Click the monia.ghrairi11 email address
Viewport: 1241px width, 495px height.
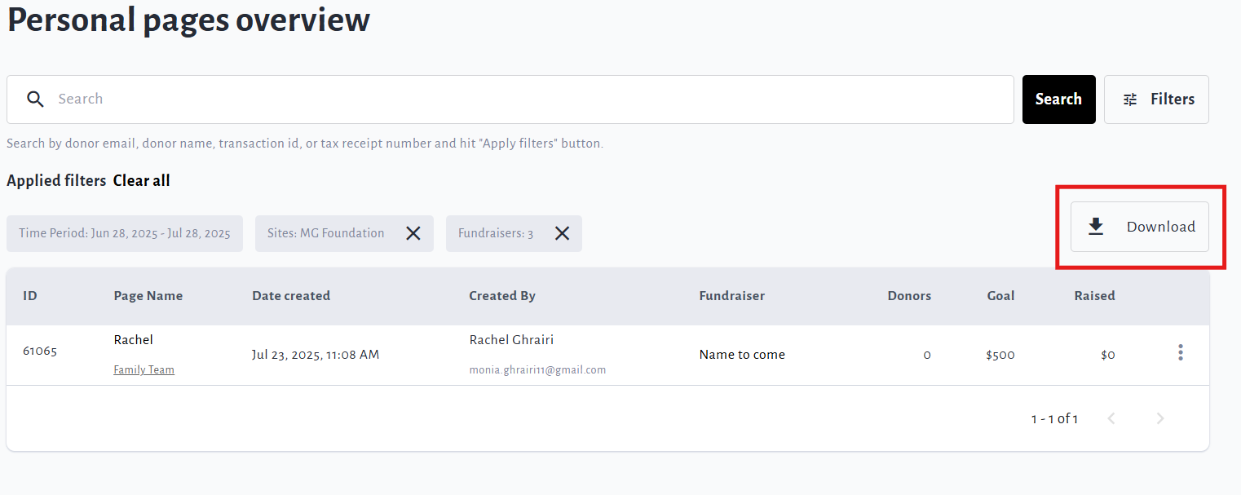[537, 370]
